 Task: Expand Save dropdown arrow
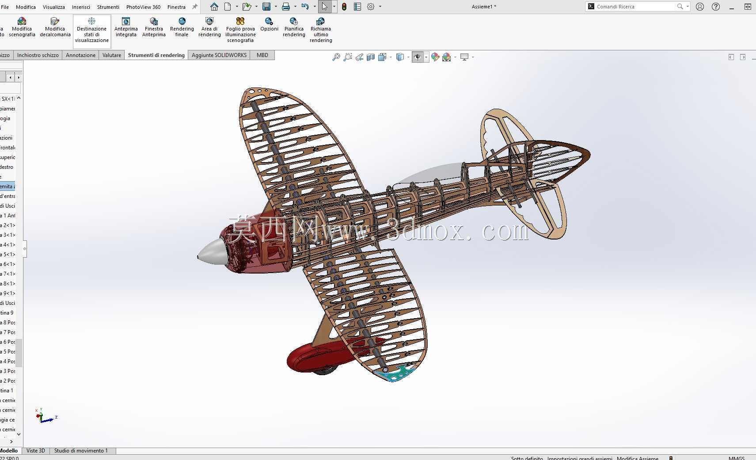(276, 7)
